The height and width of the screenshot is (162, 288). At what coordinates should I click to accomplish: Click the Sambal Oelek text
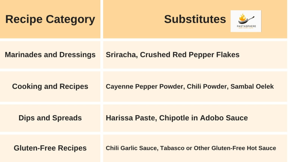[252, 87]
